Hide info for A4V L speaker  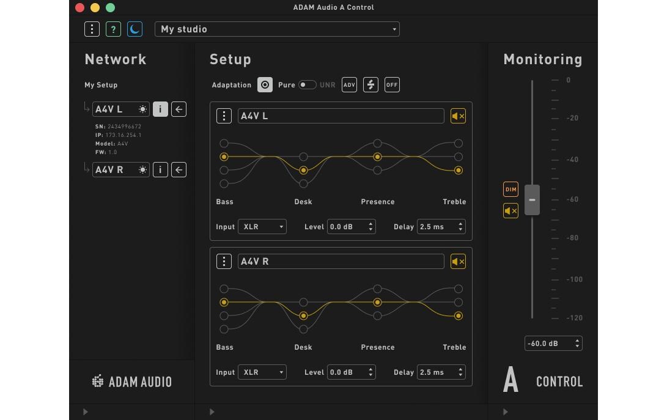(160, 109)
